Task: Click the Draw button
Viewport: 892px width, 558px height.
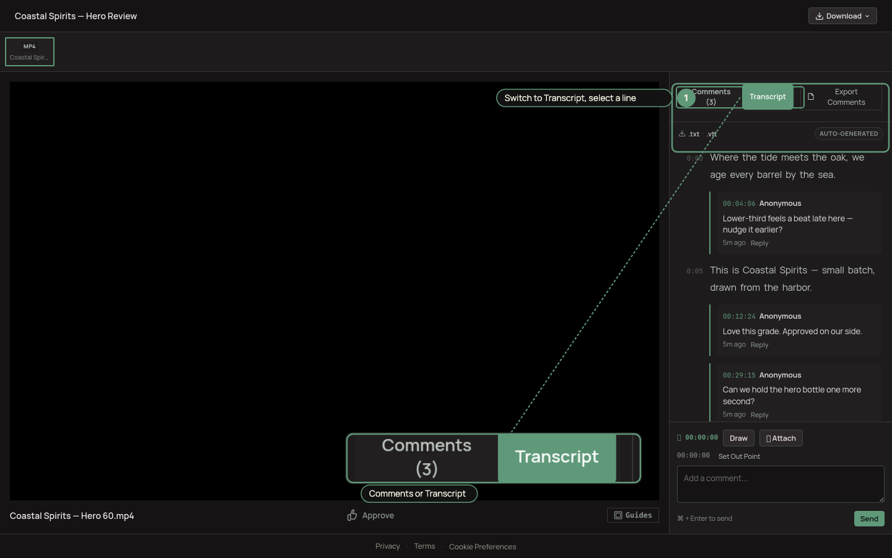Action: point(738,438)
